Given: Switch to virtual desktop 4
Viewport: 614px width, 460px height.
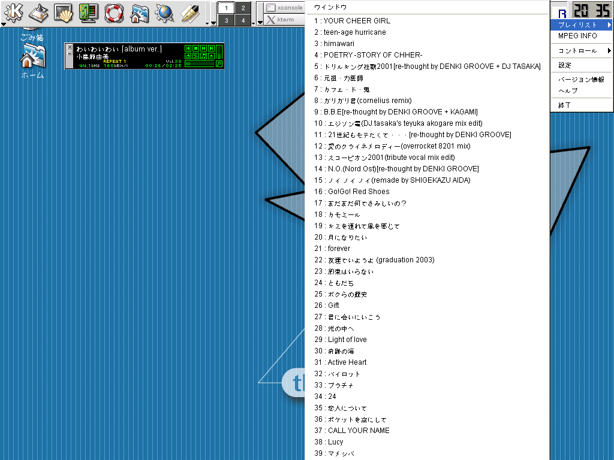Looking at the screenshot, I should [x=242, y=20].
